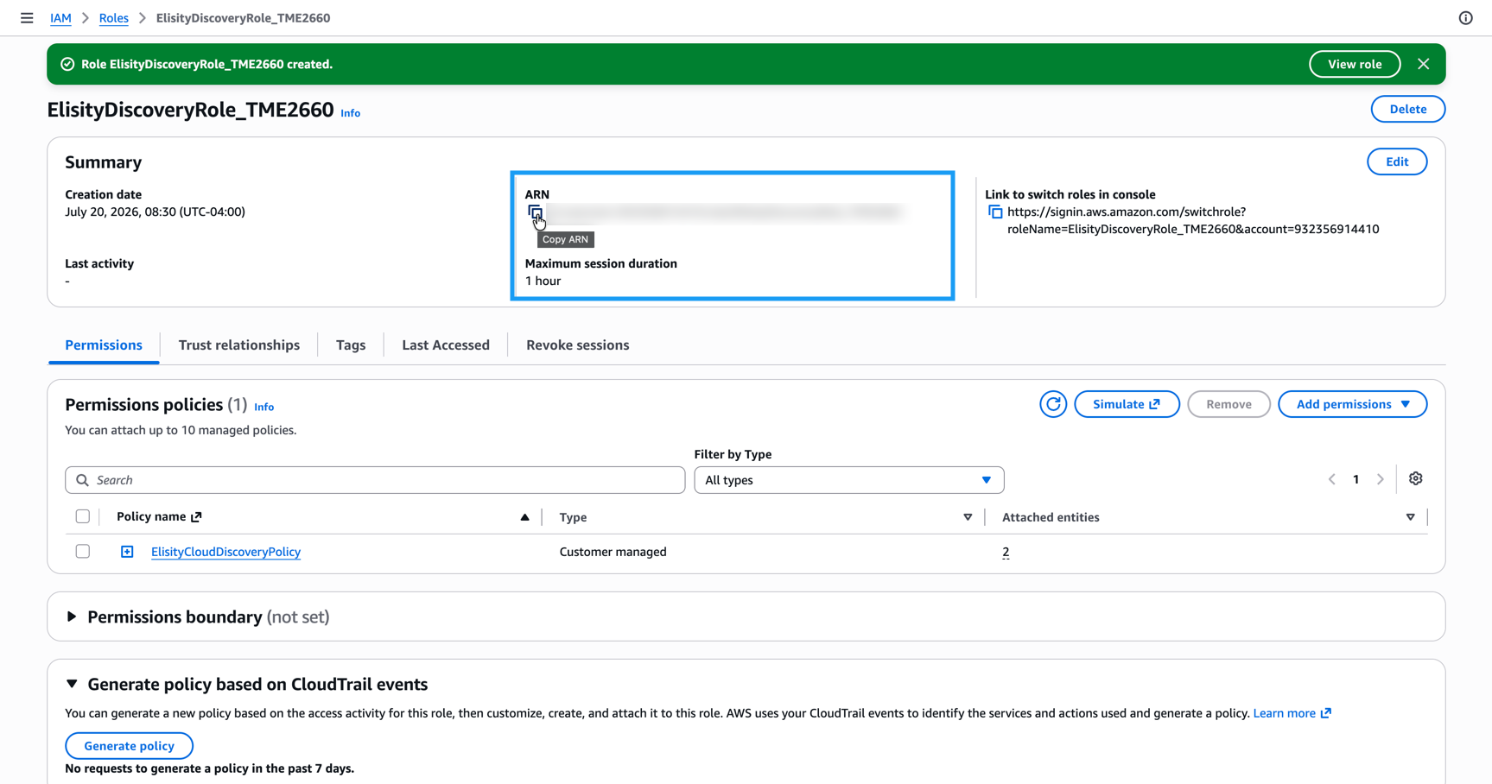
Task: Edit the role summary
Action: (1397, 161)
